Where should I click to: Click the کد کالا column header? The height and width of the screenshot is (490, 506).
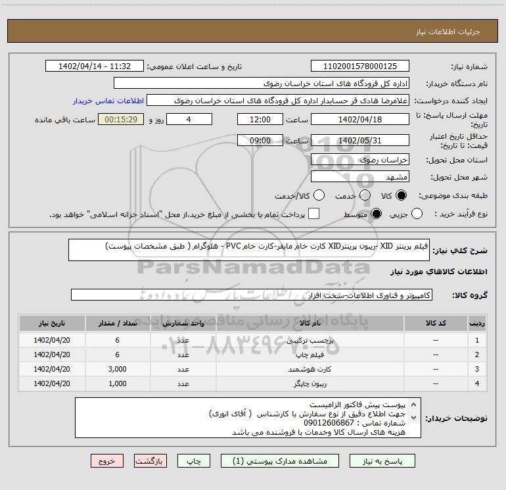pyautogui.click(x=436, y=324)
